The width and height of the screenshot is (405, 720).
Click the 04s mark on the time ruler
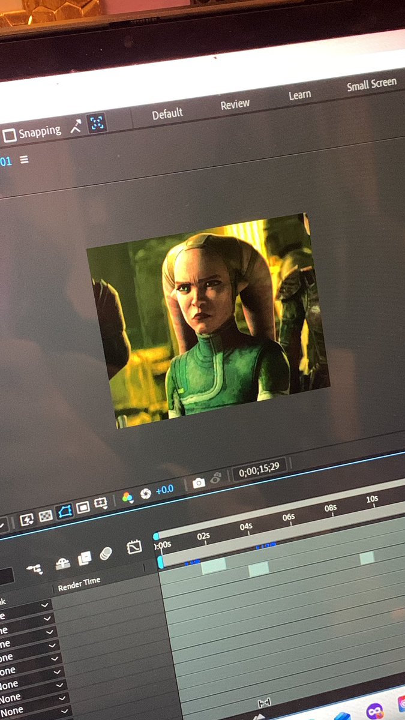246,526
